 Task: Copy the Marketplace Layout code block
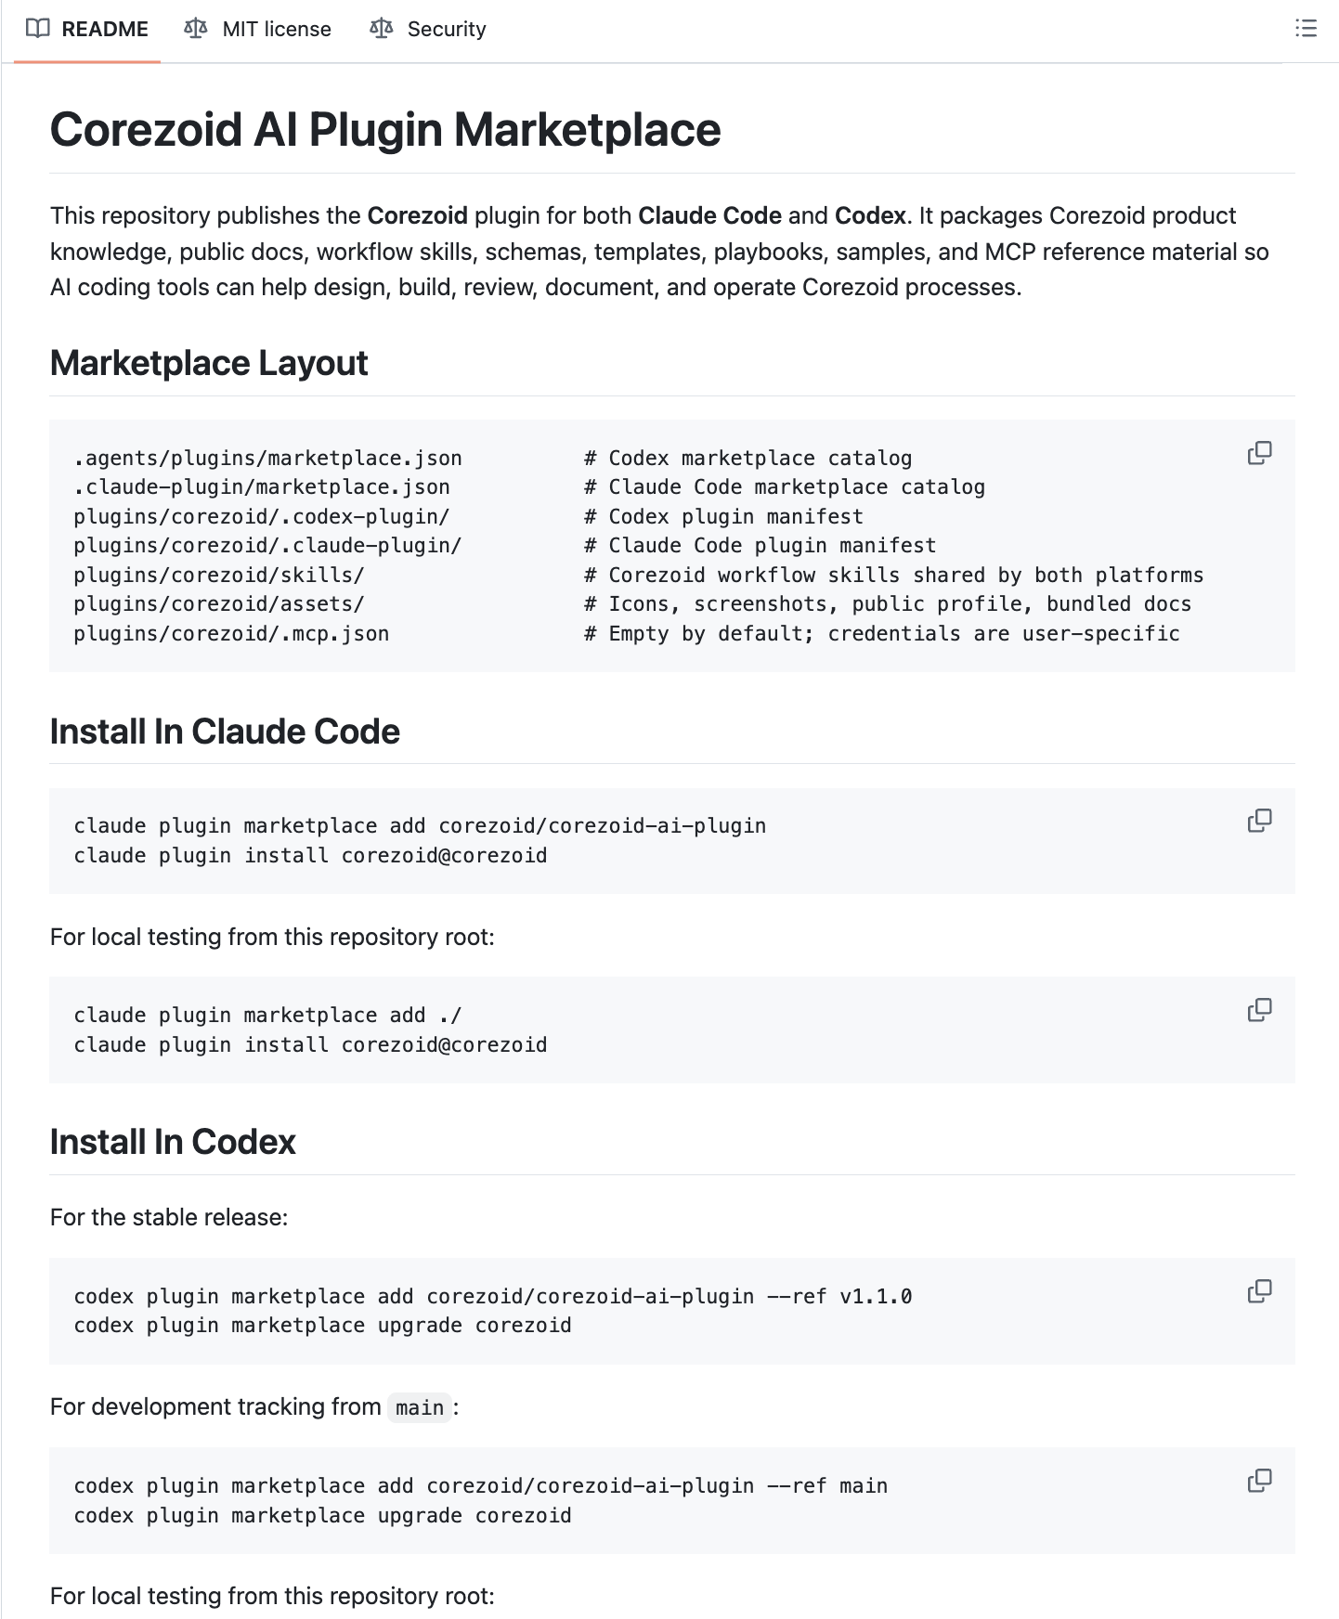pyautogui.click(x=1260, y=453)
